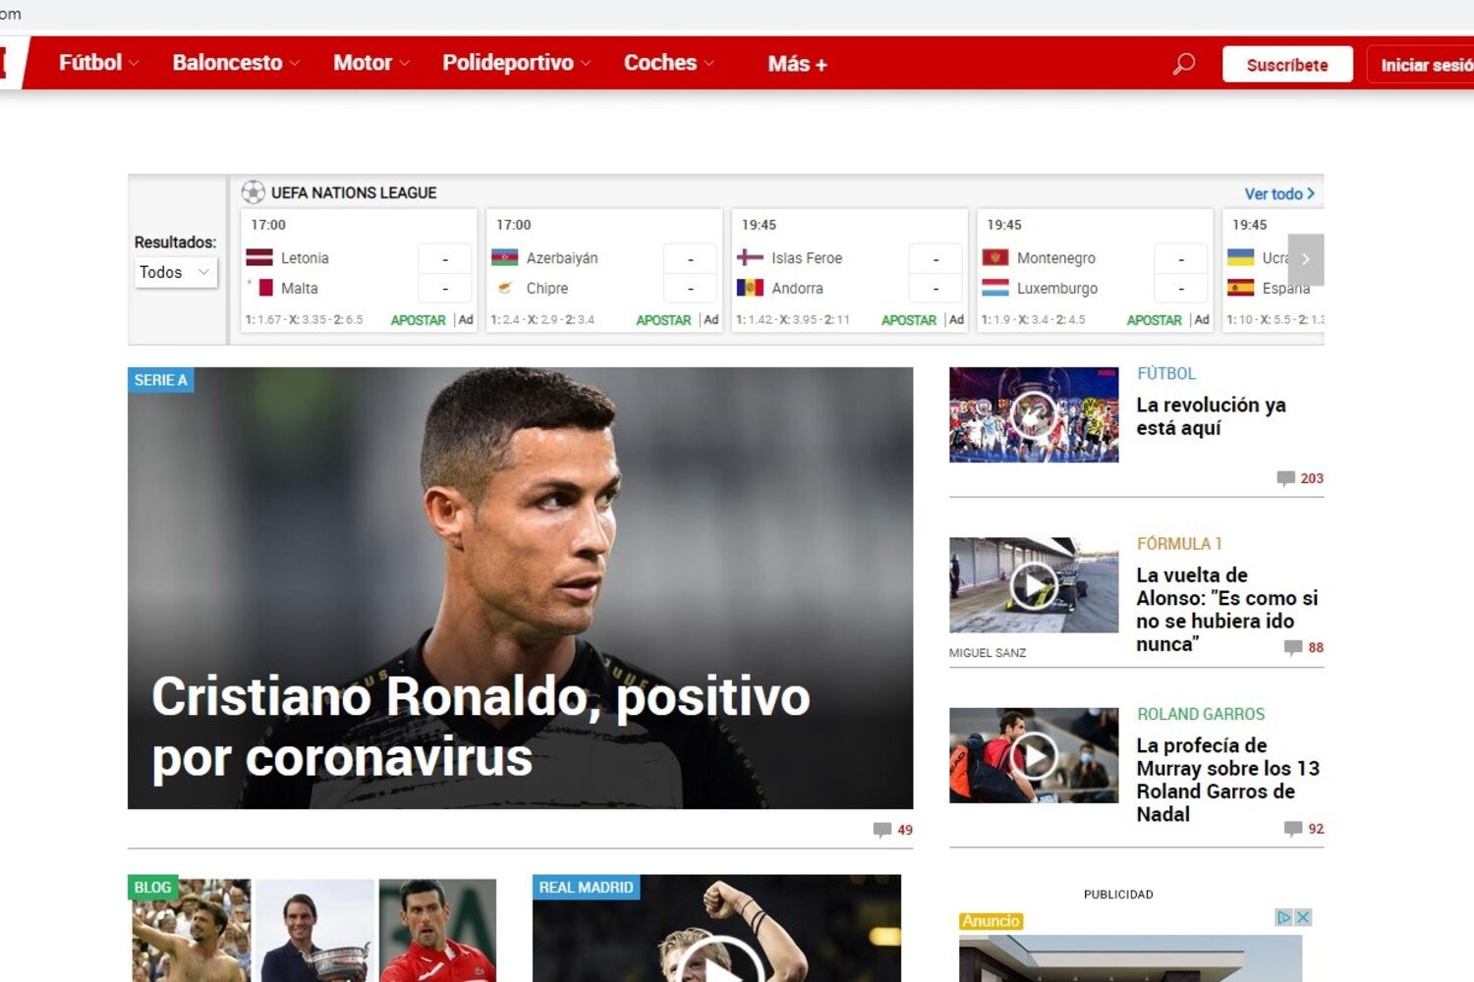Play the Murray Roland Garros video
This screenshot has height=982, width=1474.
(x=1034, y=755)
